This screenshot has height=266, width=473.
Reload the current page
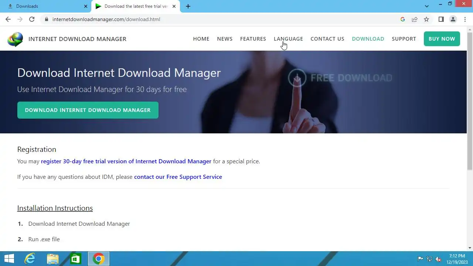click(x=32, y=19)
